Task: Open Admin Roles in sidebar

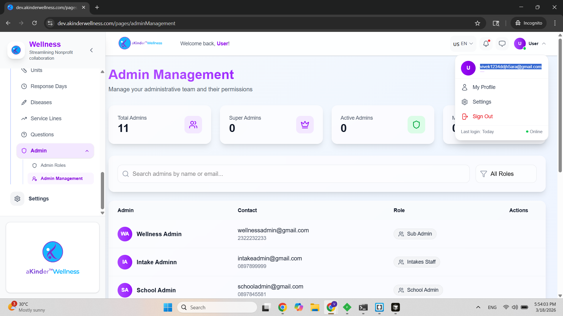Action: pos(53,165)
